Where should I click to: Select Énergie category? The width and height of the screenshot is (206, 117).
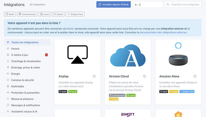pos(27,74)
